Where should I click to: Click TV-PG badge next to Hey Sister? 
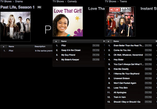coord(148,59)
